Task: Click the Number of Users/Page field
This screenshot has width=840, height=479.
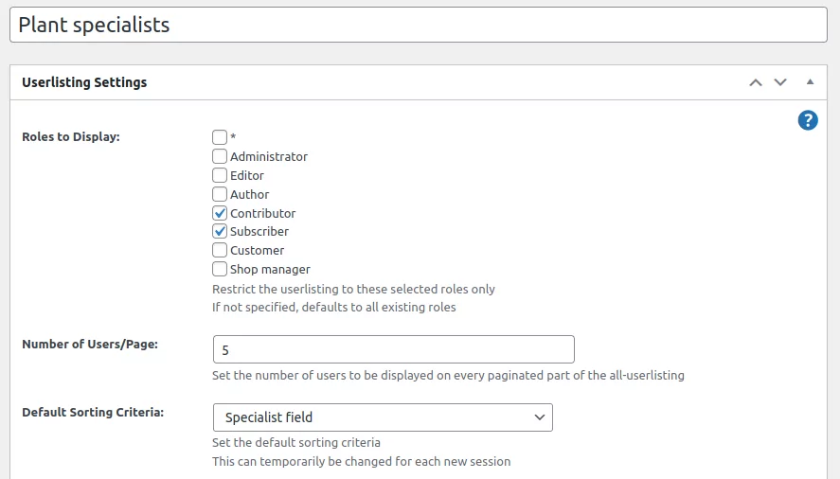Action: (393, 349)
